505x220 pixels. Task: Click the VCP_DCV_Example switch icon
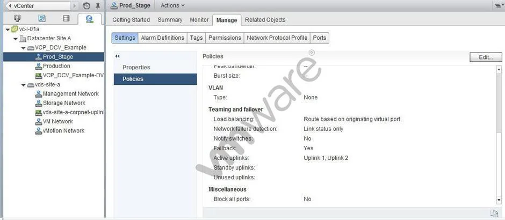31,48
